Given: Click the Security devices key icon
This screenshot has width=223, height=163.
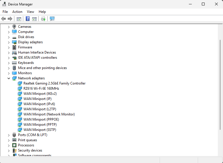Looking at the screenshot, I should [x=15, y=150].
